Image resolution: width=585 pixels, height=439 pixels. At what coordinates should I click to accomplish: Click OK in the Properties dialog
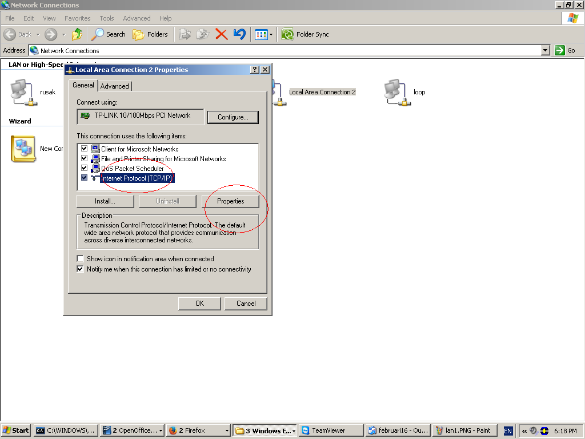(199, 304)
